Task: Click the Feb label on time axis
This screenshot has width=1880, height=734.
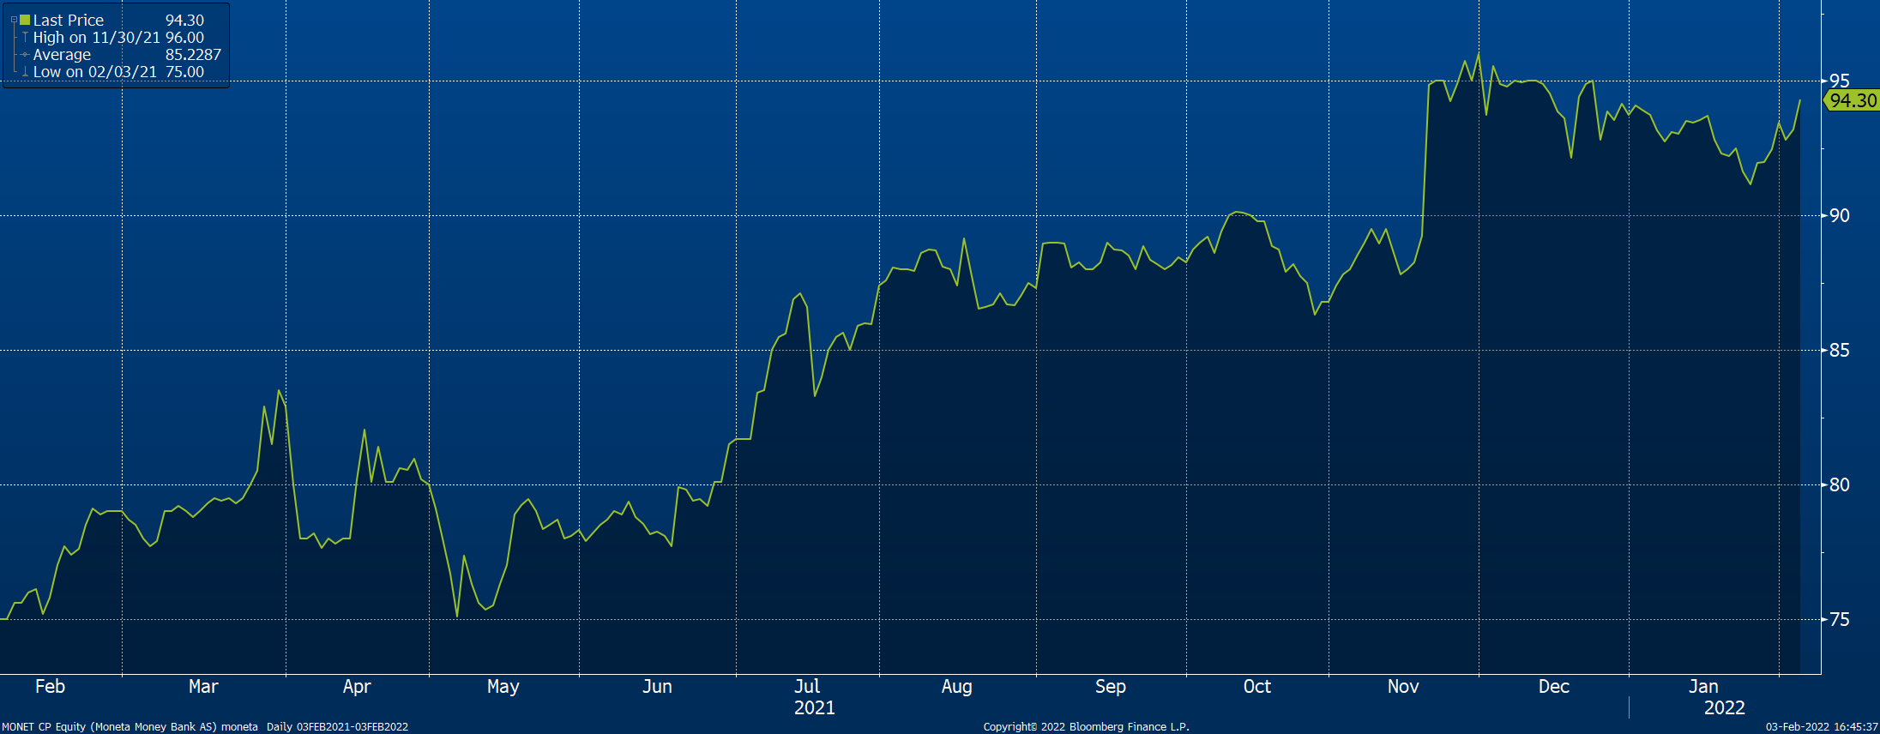Action: pyautogui.click(x=50, y=687)
